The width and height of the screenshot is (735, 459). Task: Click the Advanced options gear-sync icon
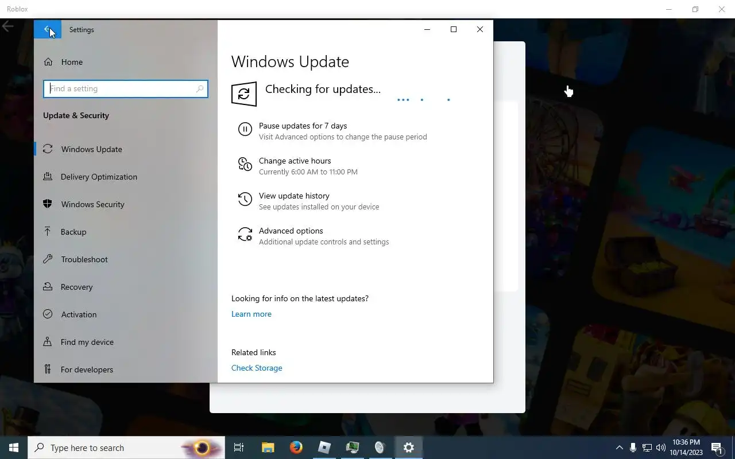pyautogui.click(x=245, y=234)
